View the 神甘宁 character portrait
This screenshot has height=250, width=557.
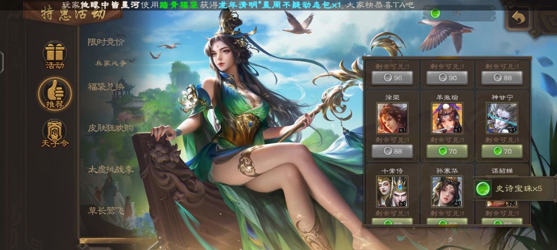coord(502,118)
